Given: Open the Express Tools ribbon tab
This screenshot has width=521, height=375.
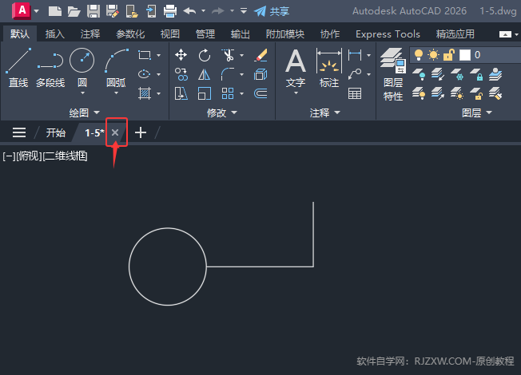Looking at the screenshot, I should [388, 34].
